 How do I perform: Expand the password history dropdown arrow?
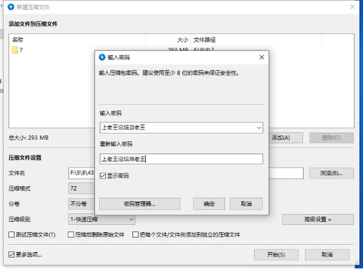pos(259,128)
